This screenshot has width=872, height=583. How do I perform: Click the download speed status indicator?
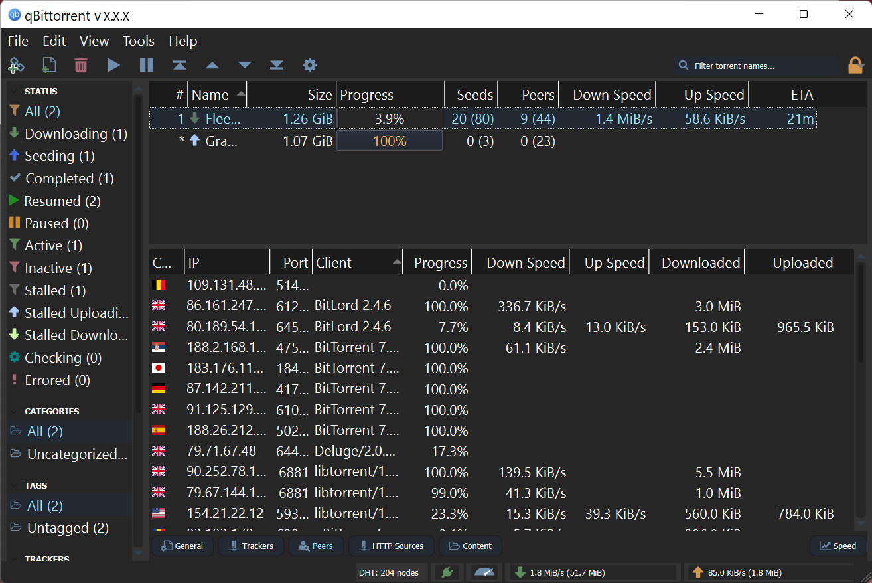pos(592,572)
